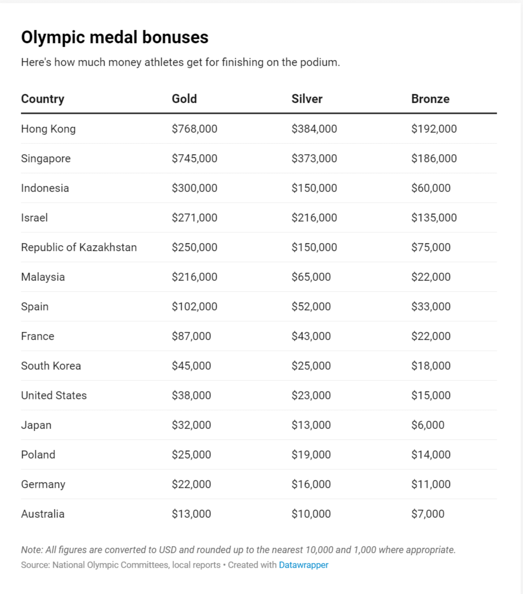This screenshot has width=523, height=594.
Task: Click the Germany row label
Action: (x=43, y=484)
